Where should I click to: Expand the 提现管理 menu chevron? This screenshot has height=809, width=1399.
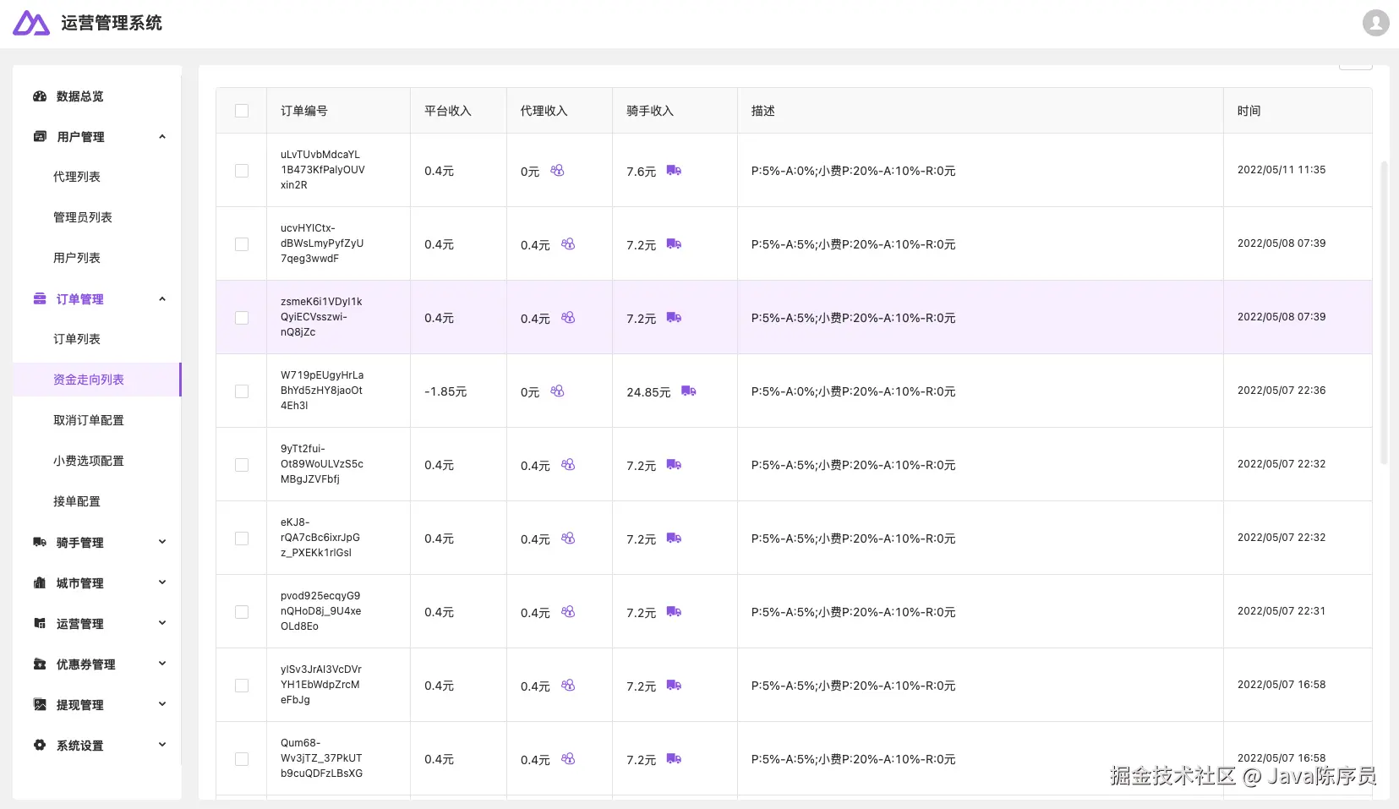tap(162, 704)
